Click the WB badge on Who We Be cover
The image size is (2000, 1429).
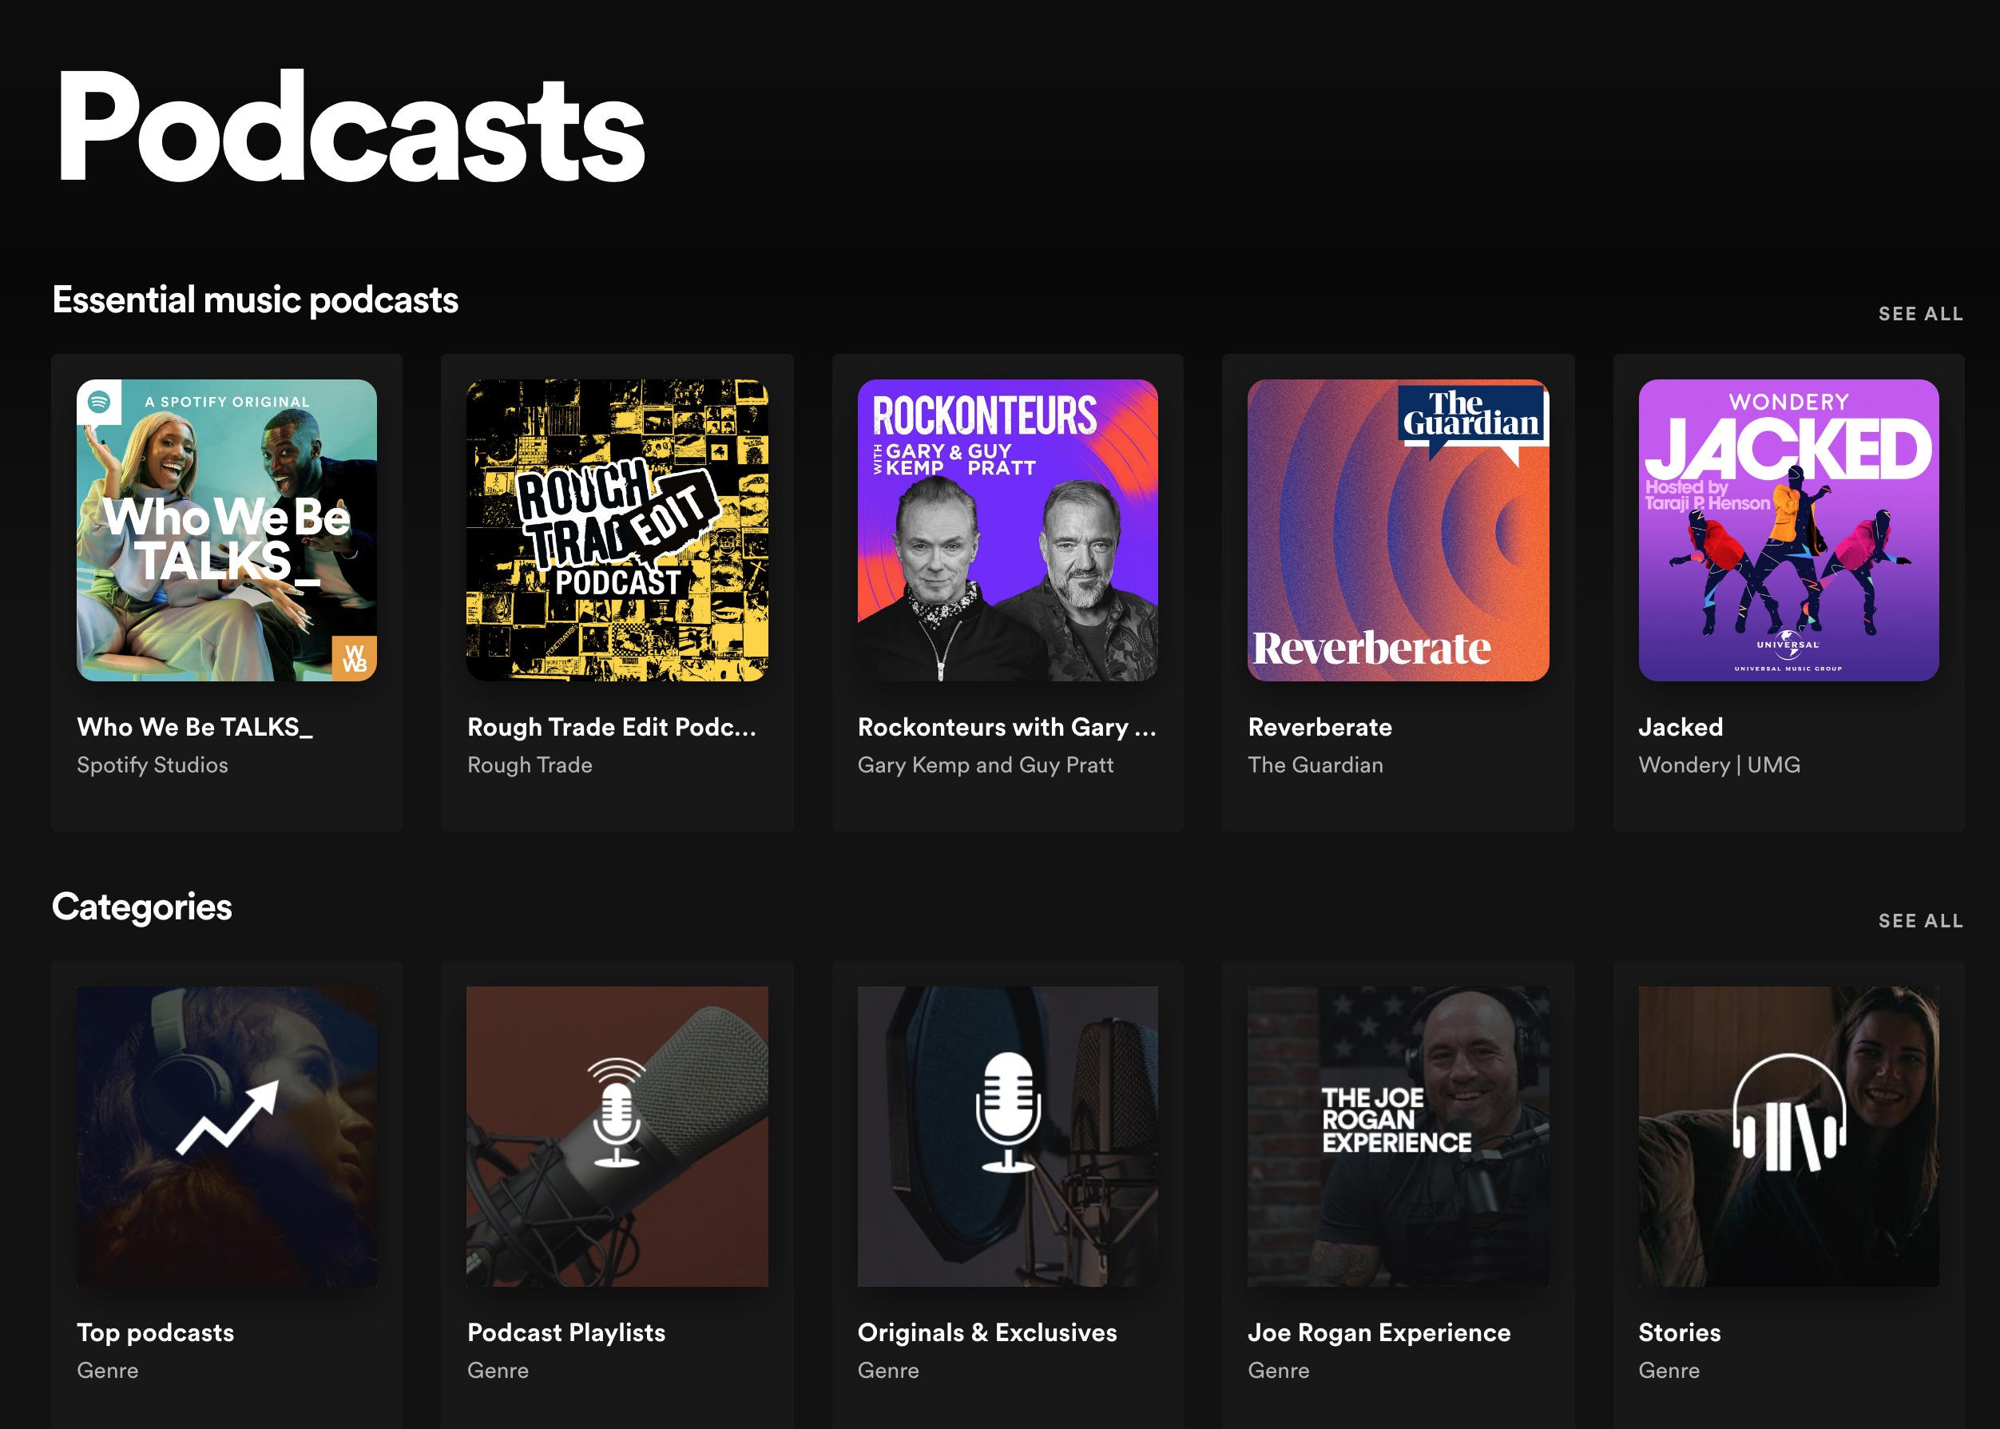[355, 657]
